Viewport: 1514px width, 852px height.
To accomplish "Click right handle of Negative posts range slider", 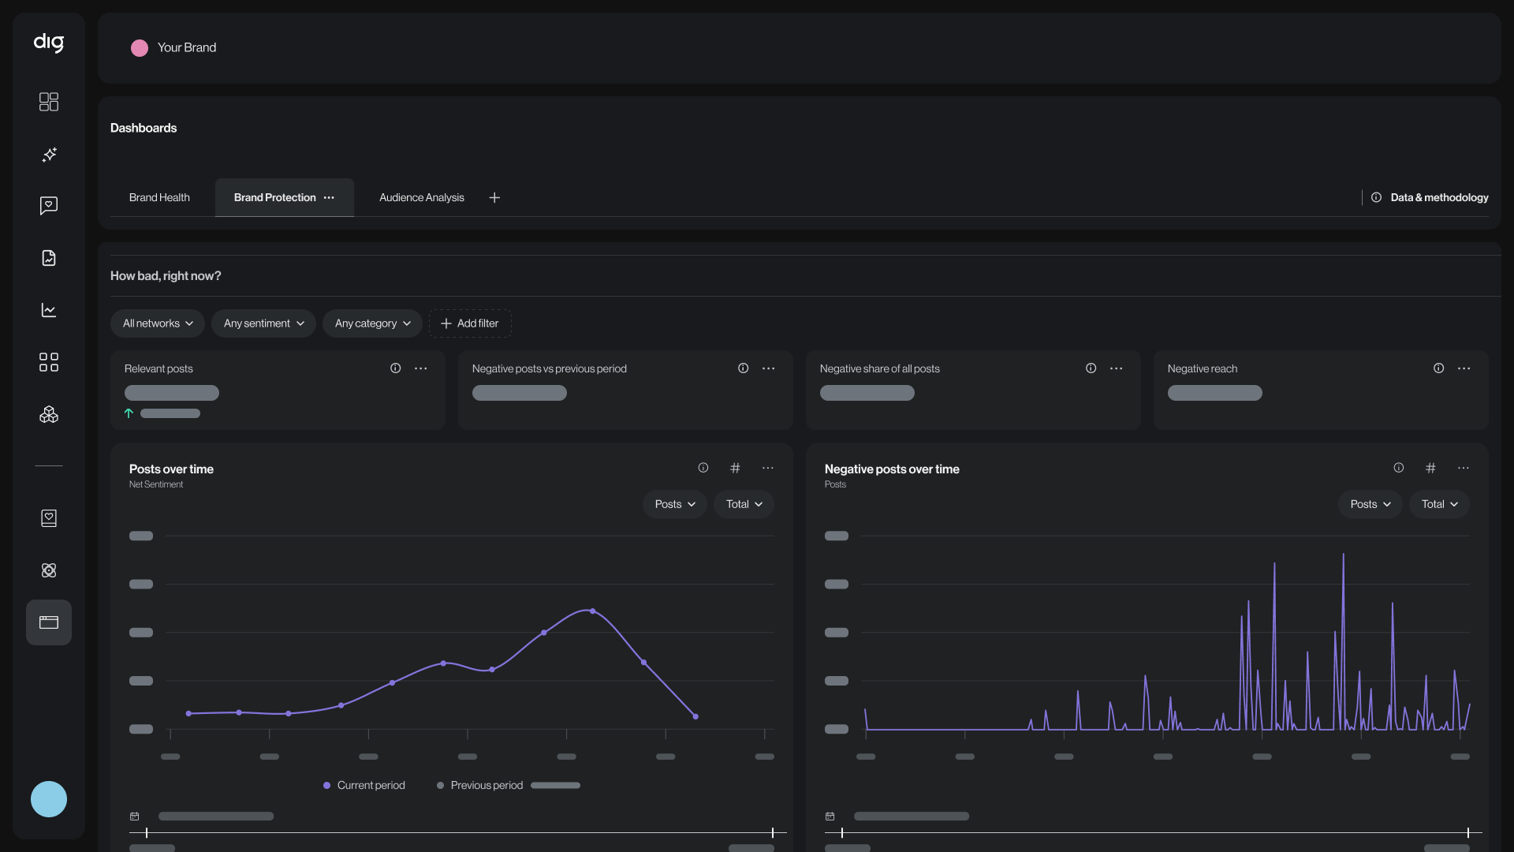I will point(1468,833).
